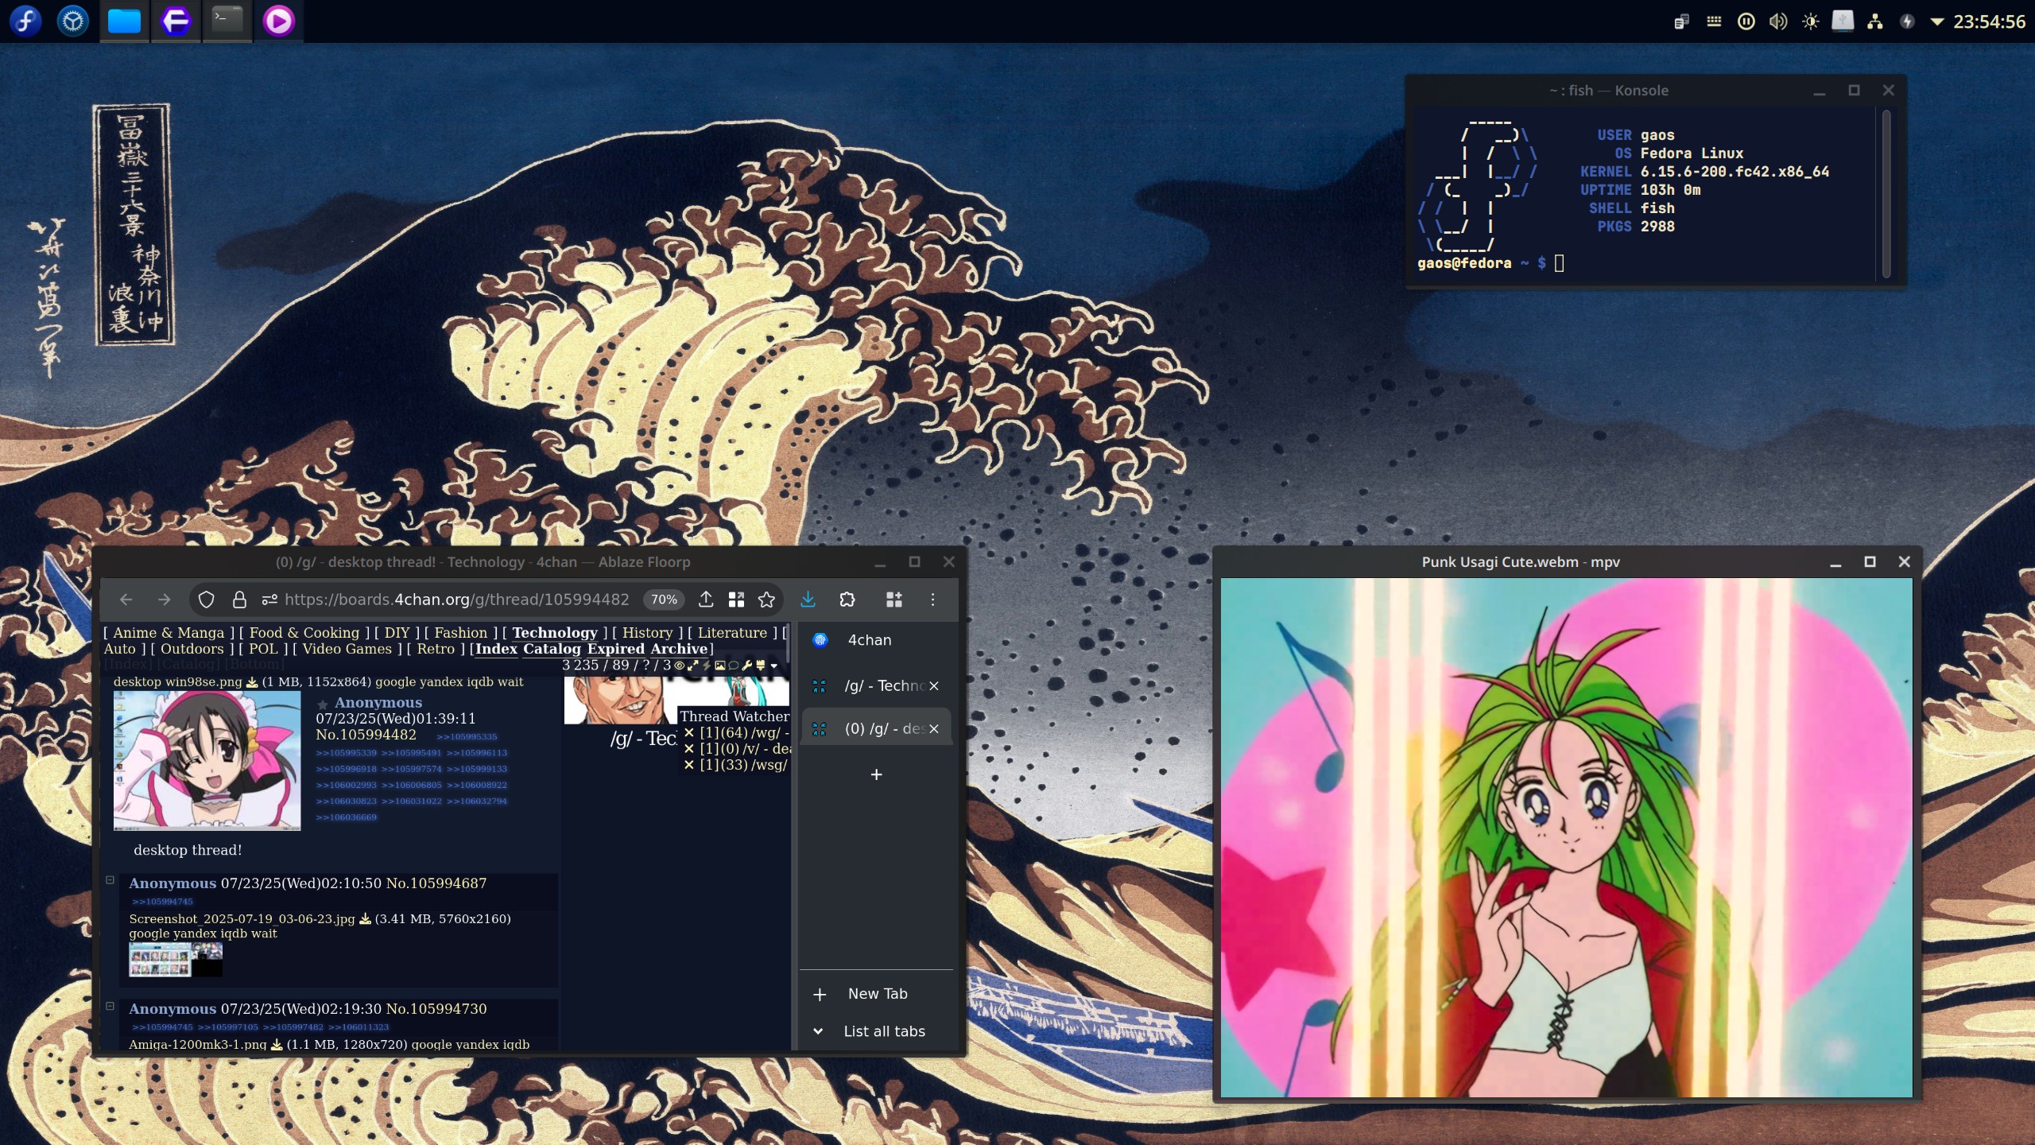The width and height of the screenshot is (2035, 1145).
Task: Open the Fedora application launcher
Action: click(25, 21)
